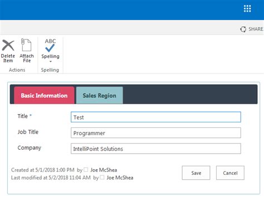Click presence box beside Last modified by Joe McShea
The width and height of the screenshot is (264, 202).
(102, 177)
